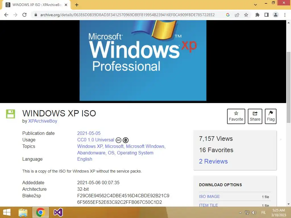Screen dimensions: 291x218
Task: Click the network tray icon
Action: [247, 212]
